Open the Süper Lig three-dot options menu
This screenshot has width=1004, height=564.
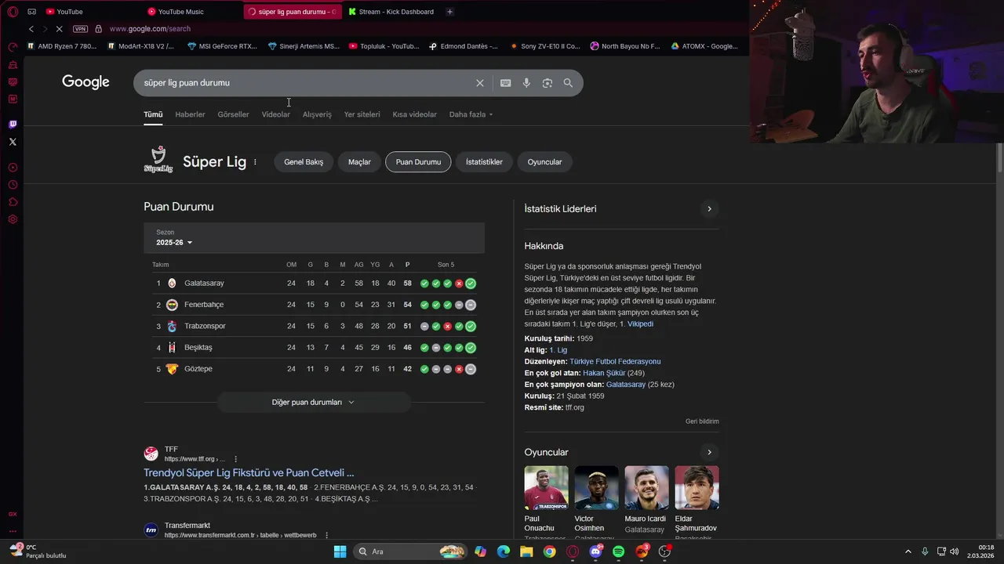255,162
